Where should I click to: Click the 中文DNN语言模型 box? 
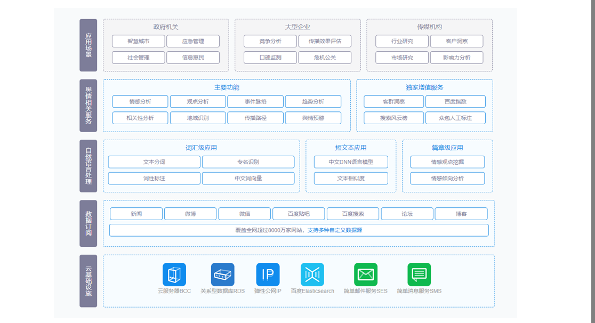[x=351, y=161]
